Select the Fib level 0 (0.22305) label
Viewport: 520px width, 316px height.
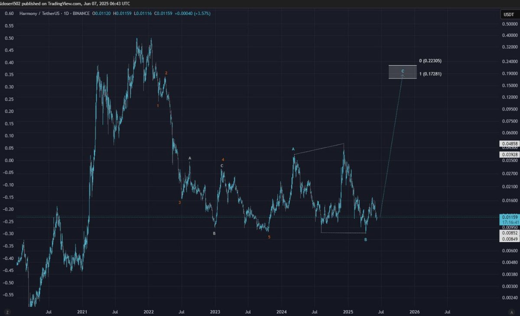430,61
